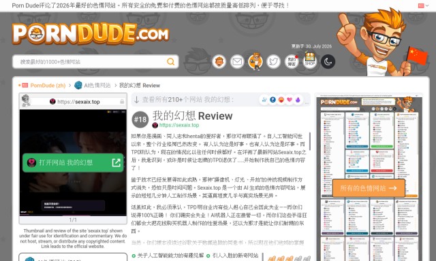Click the 我的幻想 Review heading
The width and height of the screenshot is (436, 261).
(192, 116)
